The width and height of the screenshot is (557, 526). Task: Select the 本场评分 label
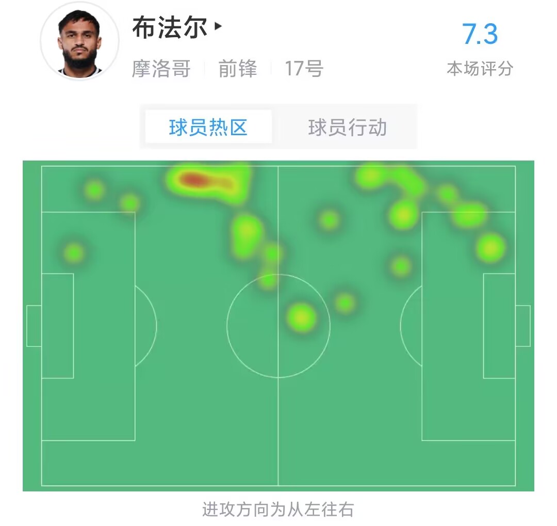tap(480, 69)
